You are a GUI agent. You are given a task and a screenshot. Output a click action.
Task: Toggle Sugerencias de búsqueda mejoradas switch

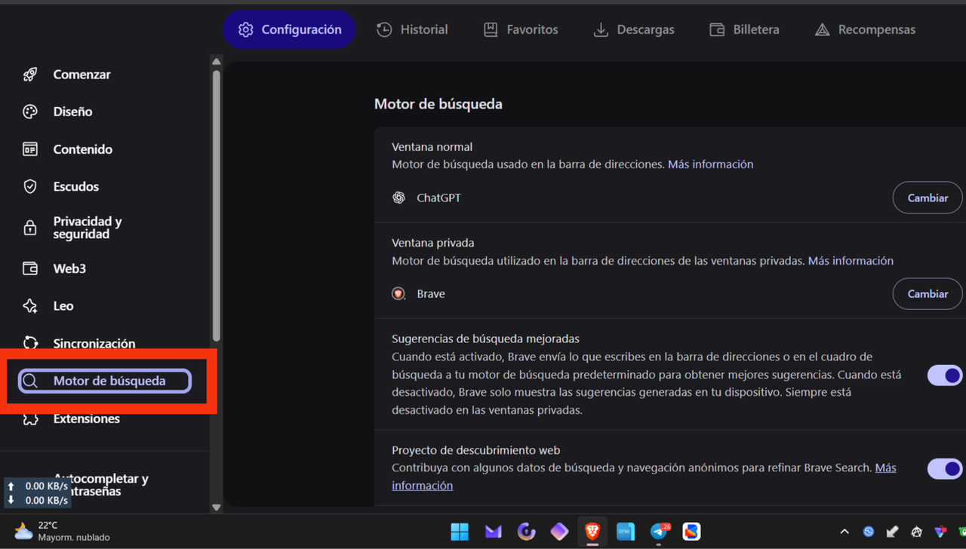click(x=946, y=375)
